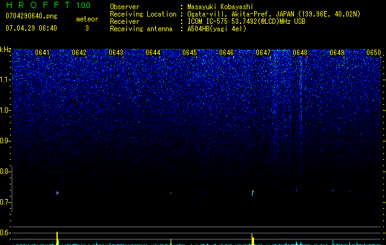Click the HROFFT 1.0.0 title text
The image size is (386, 245).
48,5
